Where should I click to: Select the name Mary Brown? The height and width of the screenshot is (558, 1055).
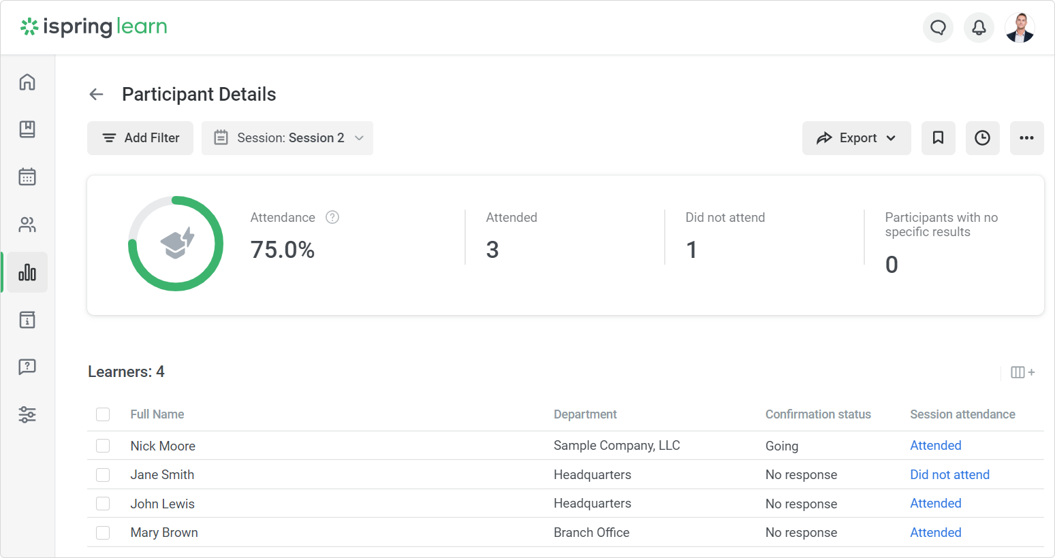pyautogui.click(x=164, y=533)
